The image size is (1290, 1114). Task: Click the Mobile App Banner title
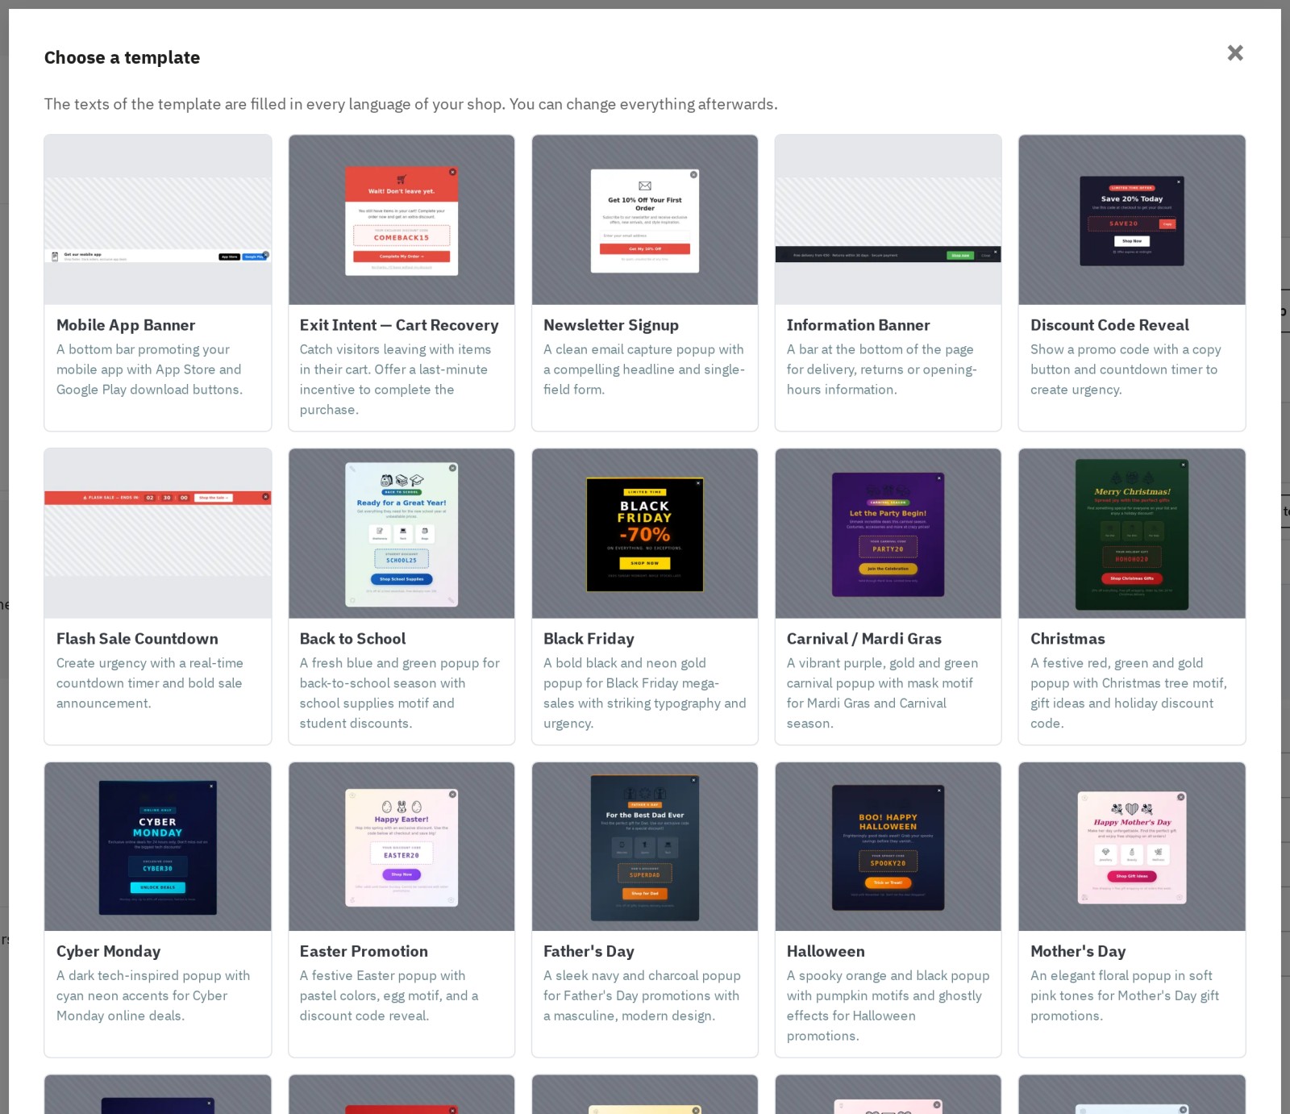pos(126,325)
